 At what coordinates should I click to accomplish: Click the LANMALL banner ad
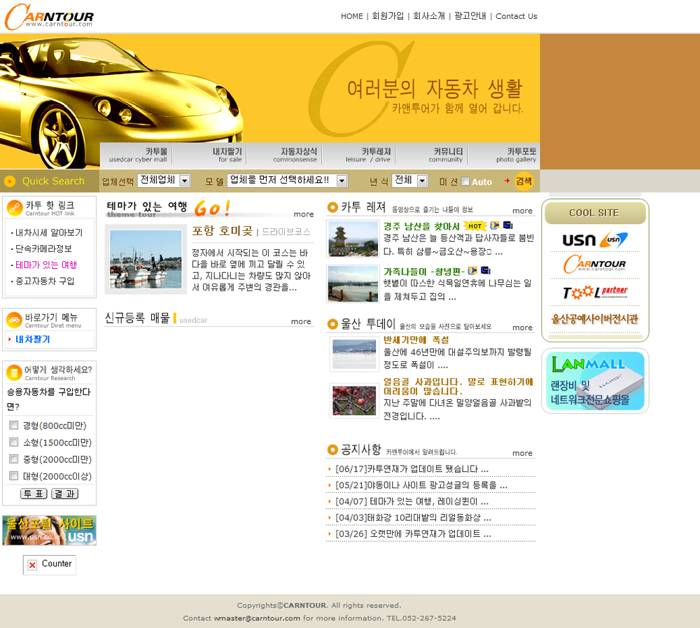point(594,381)
